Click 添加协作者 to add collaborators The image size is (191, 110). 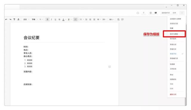[x=166, y=13]
